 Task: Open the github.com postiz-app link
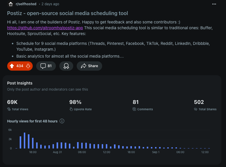coord(45,28)
